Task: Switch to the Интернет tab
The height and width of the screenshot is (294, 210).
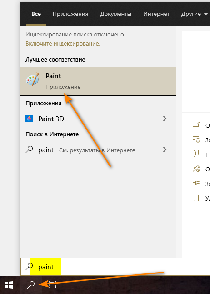Action: 156,14
